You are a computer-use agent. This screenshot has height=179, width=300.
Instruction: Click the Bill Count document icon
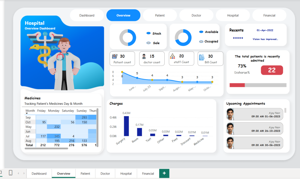(202, 56)
